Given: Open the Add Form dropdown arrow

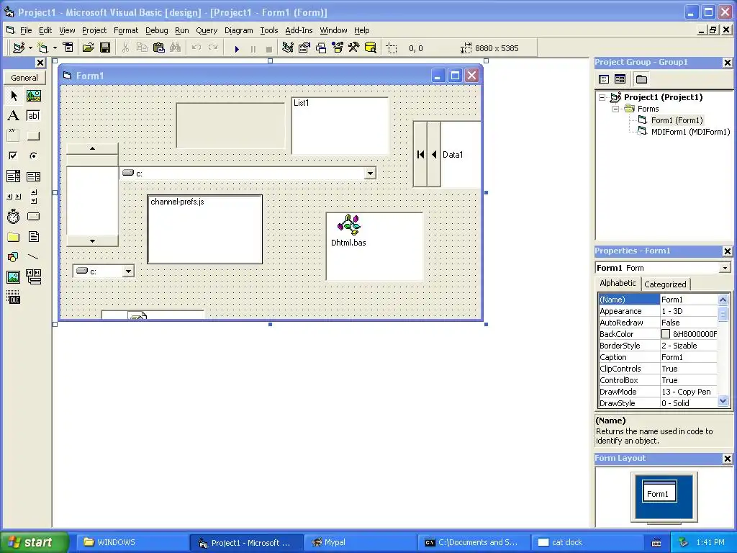Looking at the screenshot, I should (55, 48).
